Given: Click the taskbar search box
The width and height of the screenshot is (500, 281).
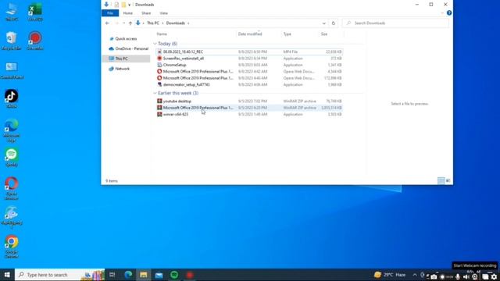Looking at the screenshot, I should 59,275.
